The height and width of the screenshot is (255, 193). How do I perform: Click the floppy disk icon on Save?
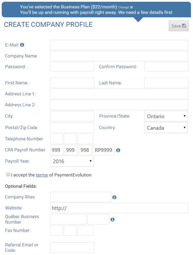[x=184, y=26]
